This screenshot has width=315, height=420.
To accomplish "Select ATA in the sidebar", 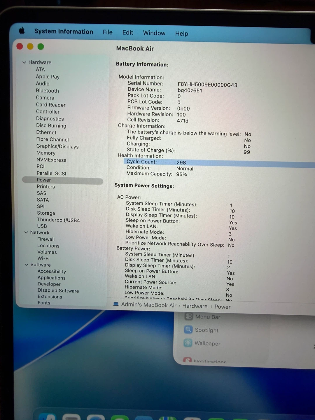I will 40,69.
